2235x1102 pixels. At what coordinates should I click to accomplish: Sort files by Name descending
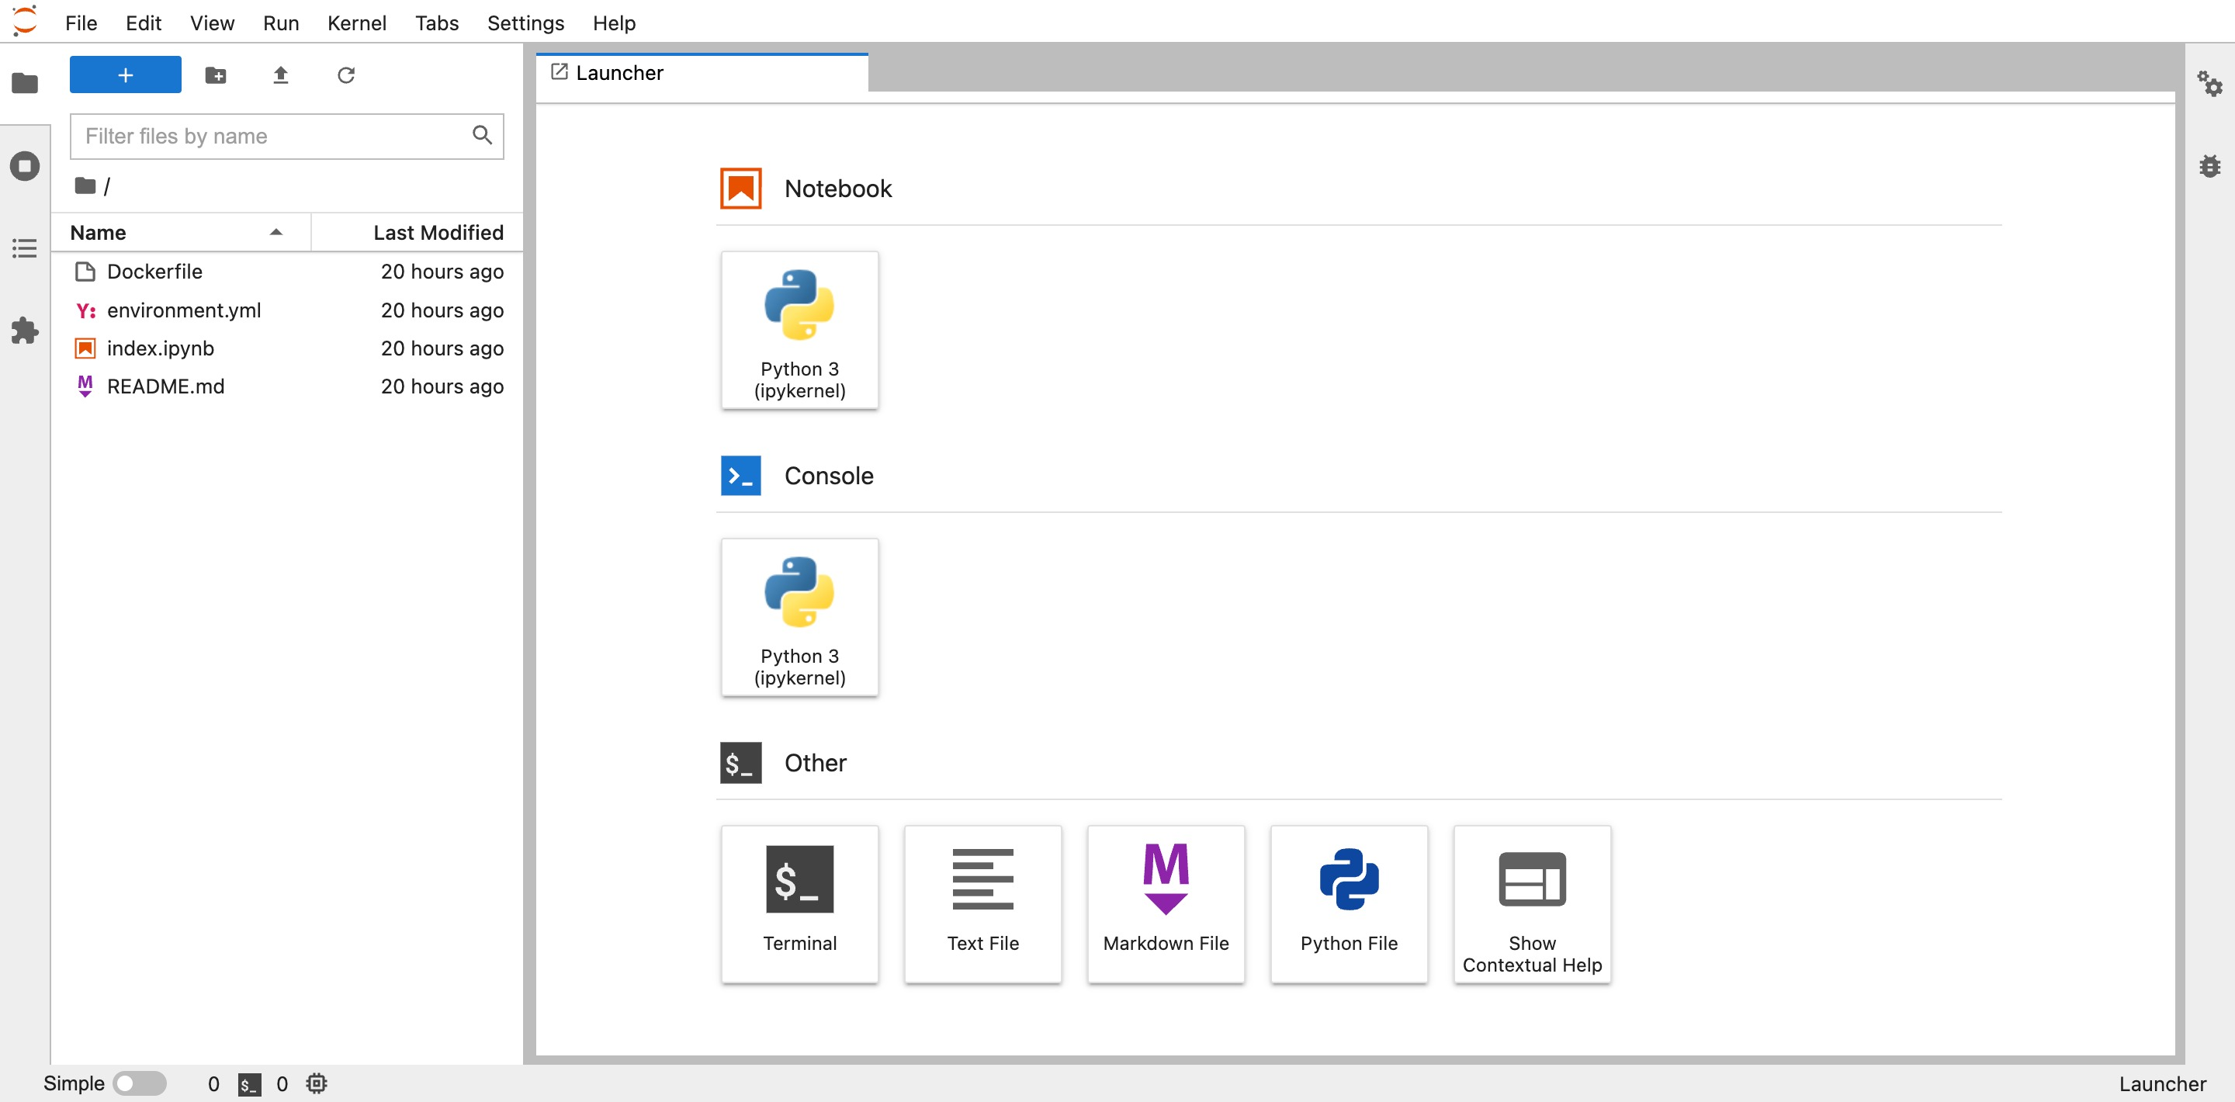97,232
